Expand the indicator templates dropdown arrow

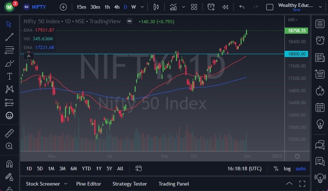184,7
